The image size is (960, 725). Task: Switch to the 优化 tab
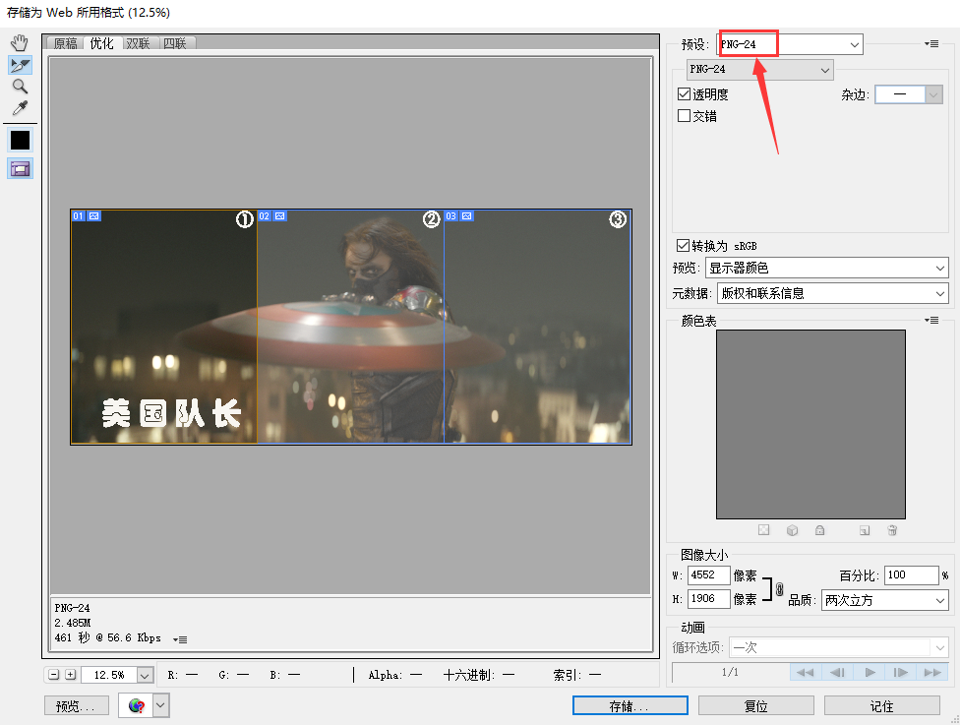101,43
